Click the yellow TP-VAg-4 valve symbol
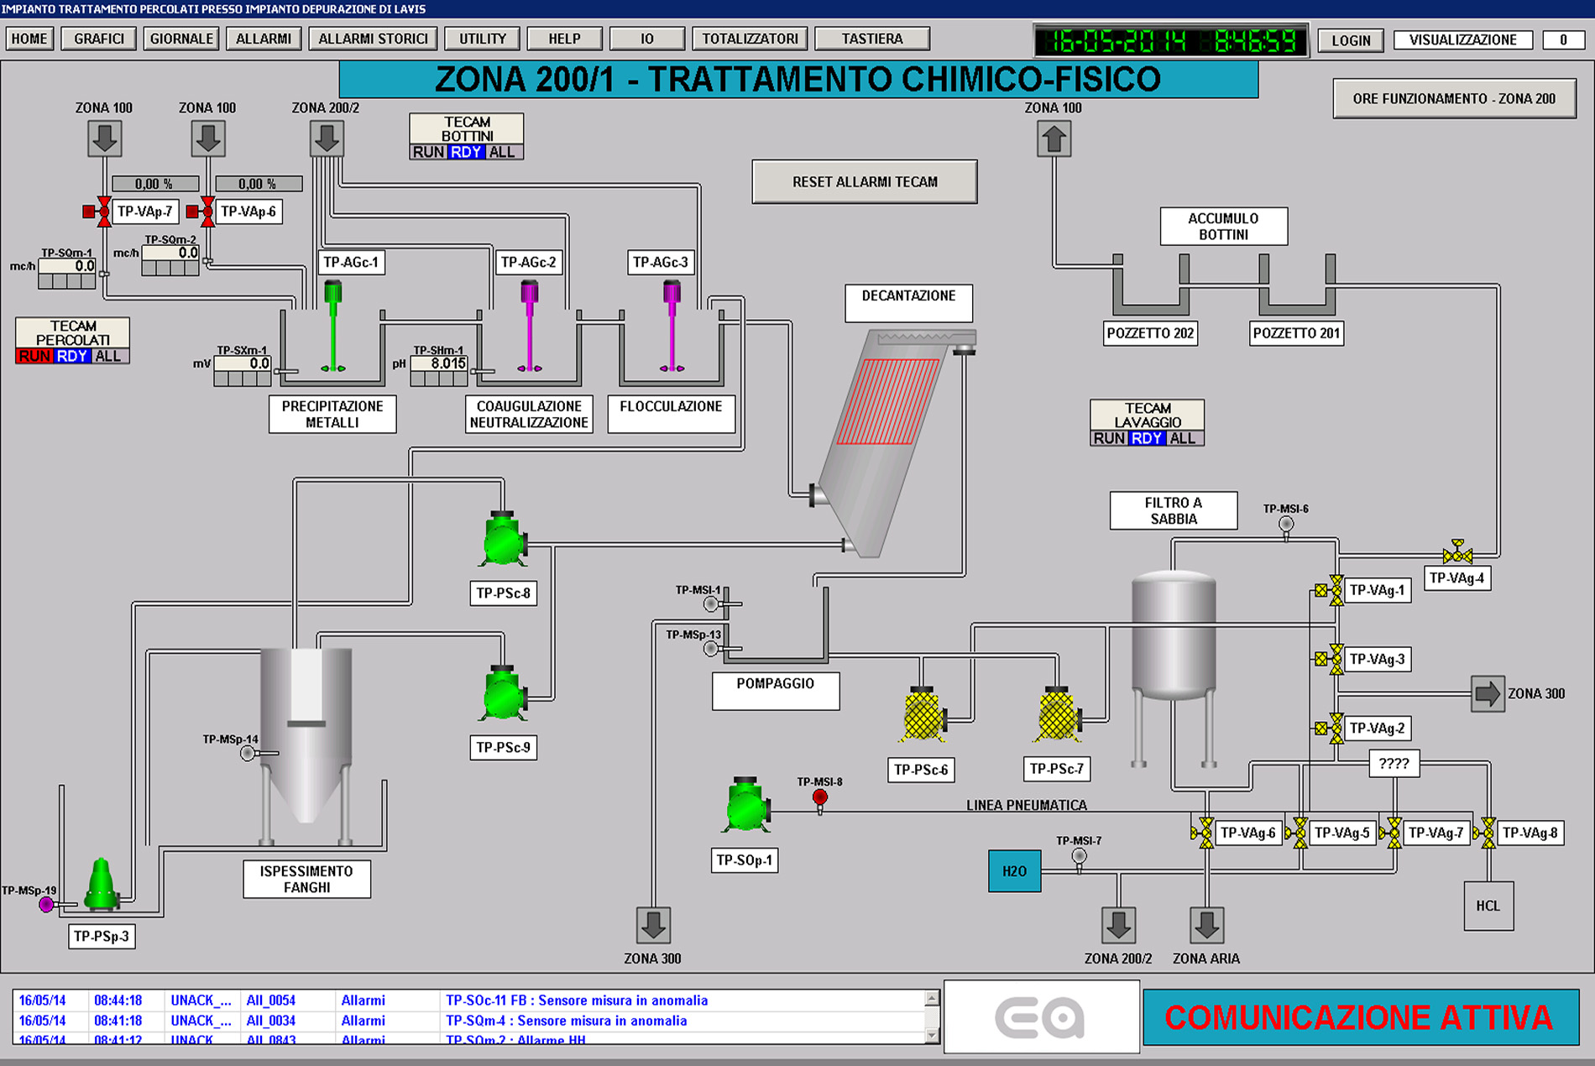 (x=1457, y=552)
